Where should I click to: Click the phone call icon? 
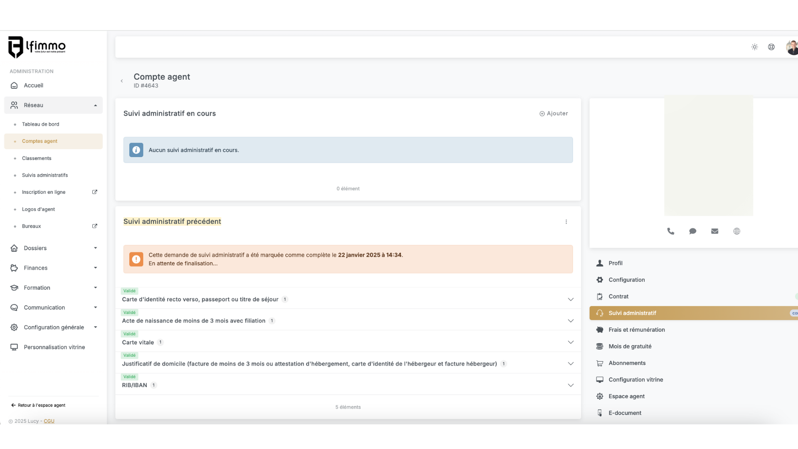pos(670,231)
